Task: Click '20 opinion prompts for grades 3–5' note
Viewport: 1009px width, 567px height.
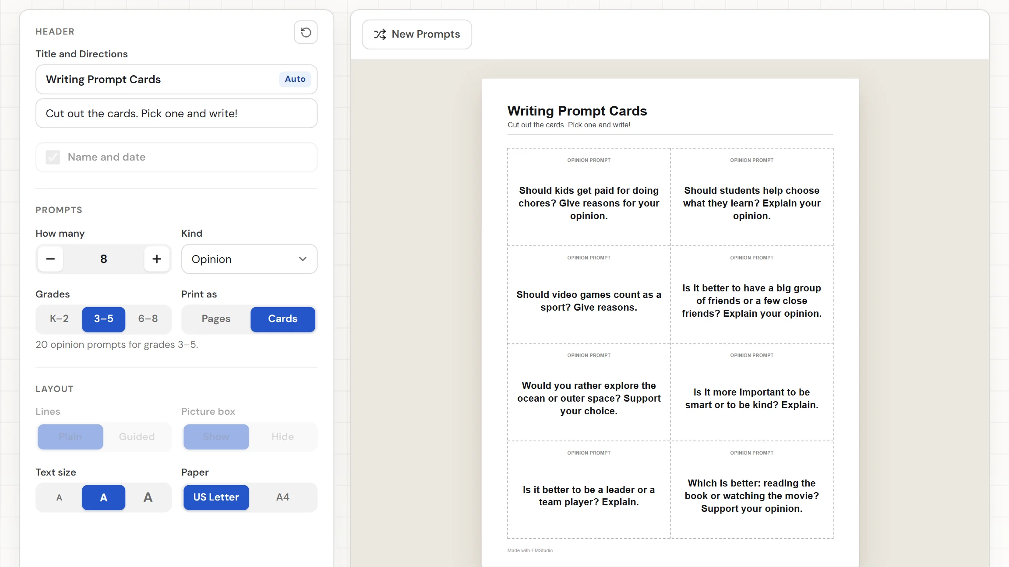Action: [x=117, y=345]
